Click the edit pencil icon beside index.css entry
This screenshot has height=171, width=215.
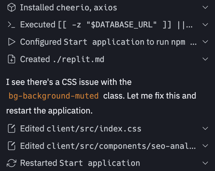pos(12,129)
